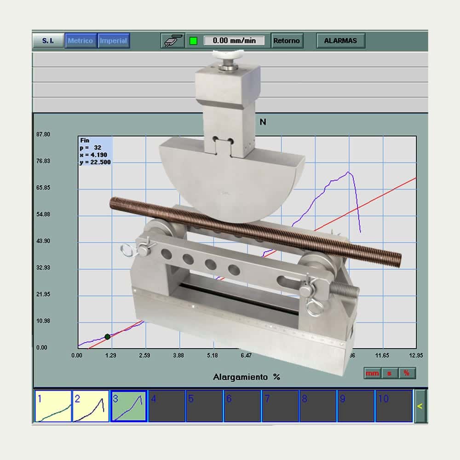This screenshot has height=460, width=460.
Task: Select empty test slot 4
Action: (x=167, y=406)
